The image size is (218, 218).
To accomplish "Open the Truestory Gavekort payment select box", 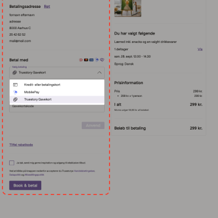I will pos(57,73).
